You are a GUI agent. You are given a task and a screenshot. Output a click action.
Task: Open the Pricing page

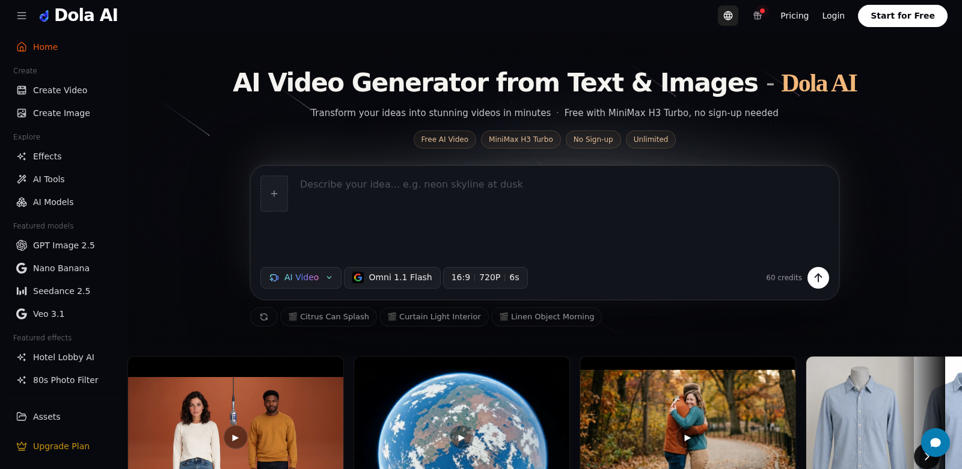794,16
